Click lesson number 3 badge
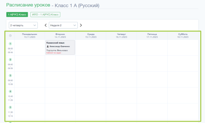Viewport: 205px width, 123px height. click(x=10, y=76)
